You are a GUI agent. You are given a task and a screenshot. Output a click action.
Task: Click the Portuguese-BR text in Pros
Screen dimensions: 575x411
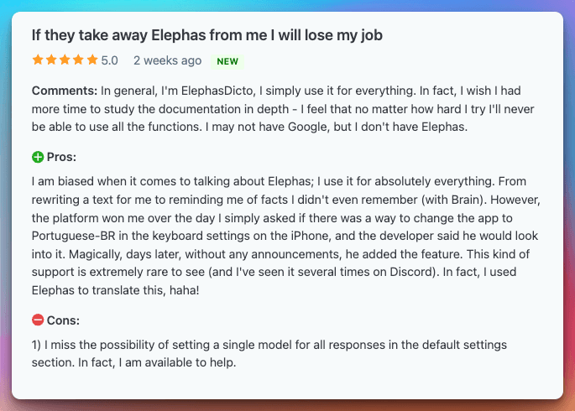coord(73,236)
